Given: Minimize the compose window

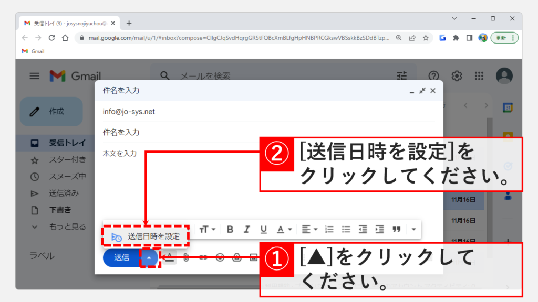Looking at the screenshot, I should point(411,91).
